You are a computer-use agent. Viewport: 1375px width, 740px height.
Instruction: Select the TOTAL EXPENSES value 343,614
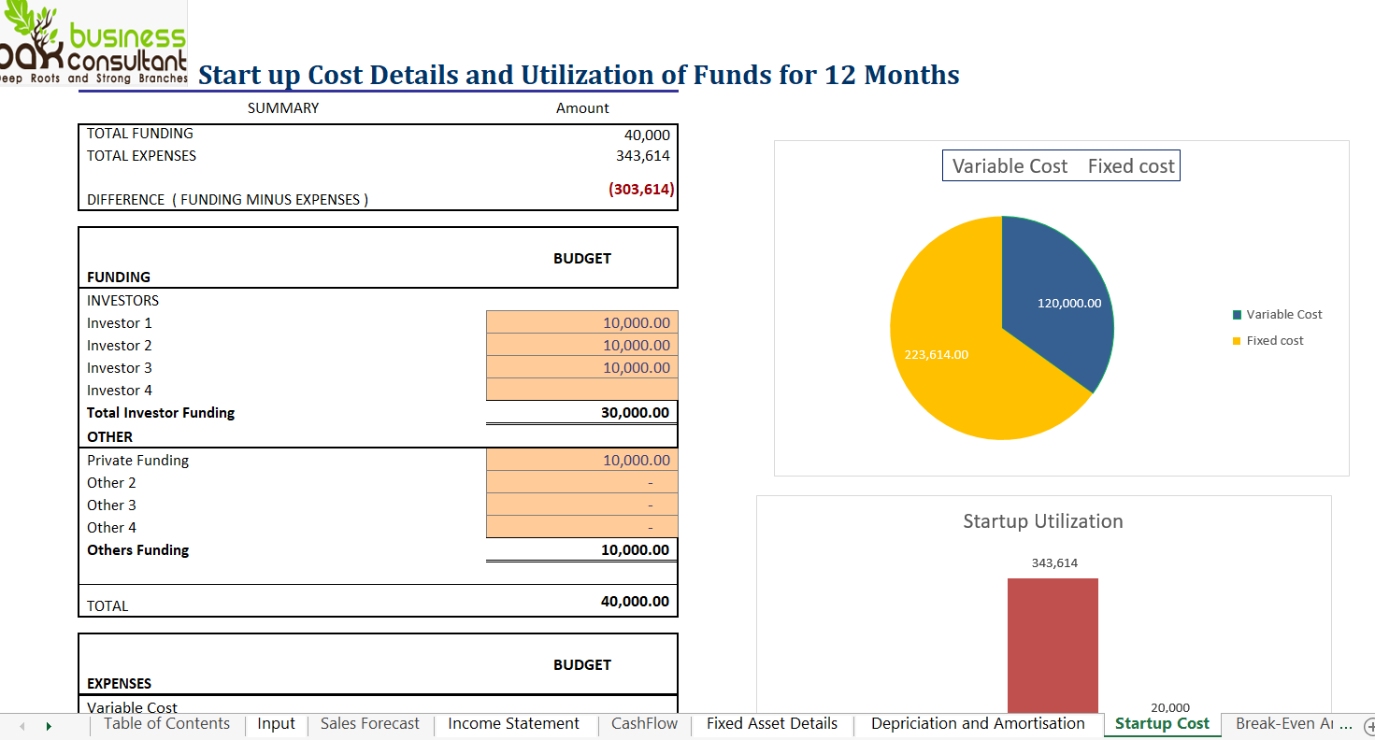click(x=643, y=156)
